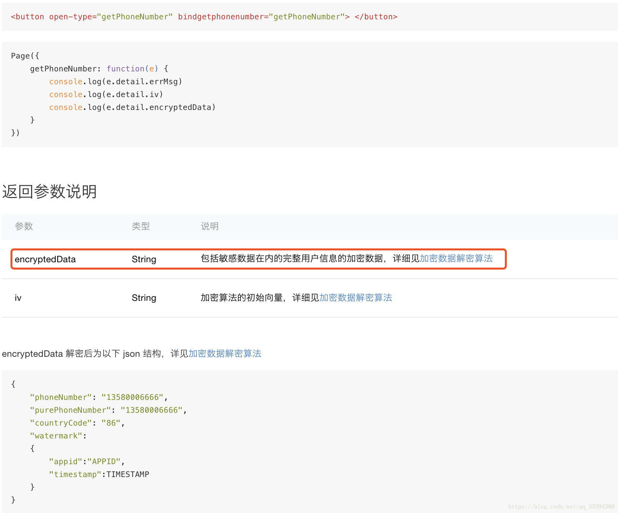The width and height of the screenshot is (618, 513).
Task: Click the getPhoneNumber function line
Action: click(99, 69)
